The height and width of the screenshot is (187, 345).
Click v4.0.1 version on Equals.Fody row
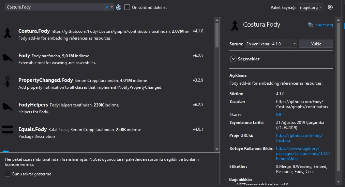pyautogui.click(x=198, y=129)
